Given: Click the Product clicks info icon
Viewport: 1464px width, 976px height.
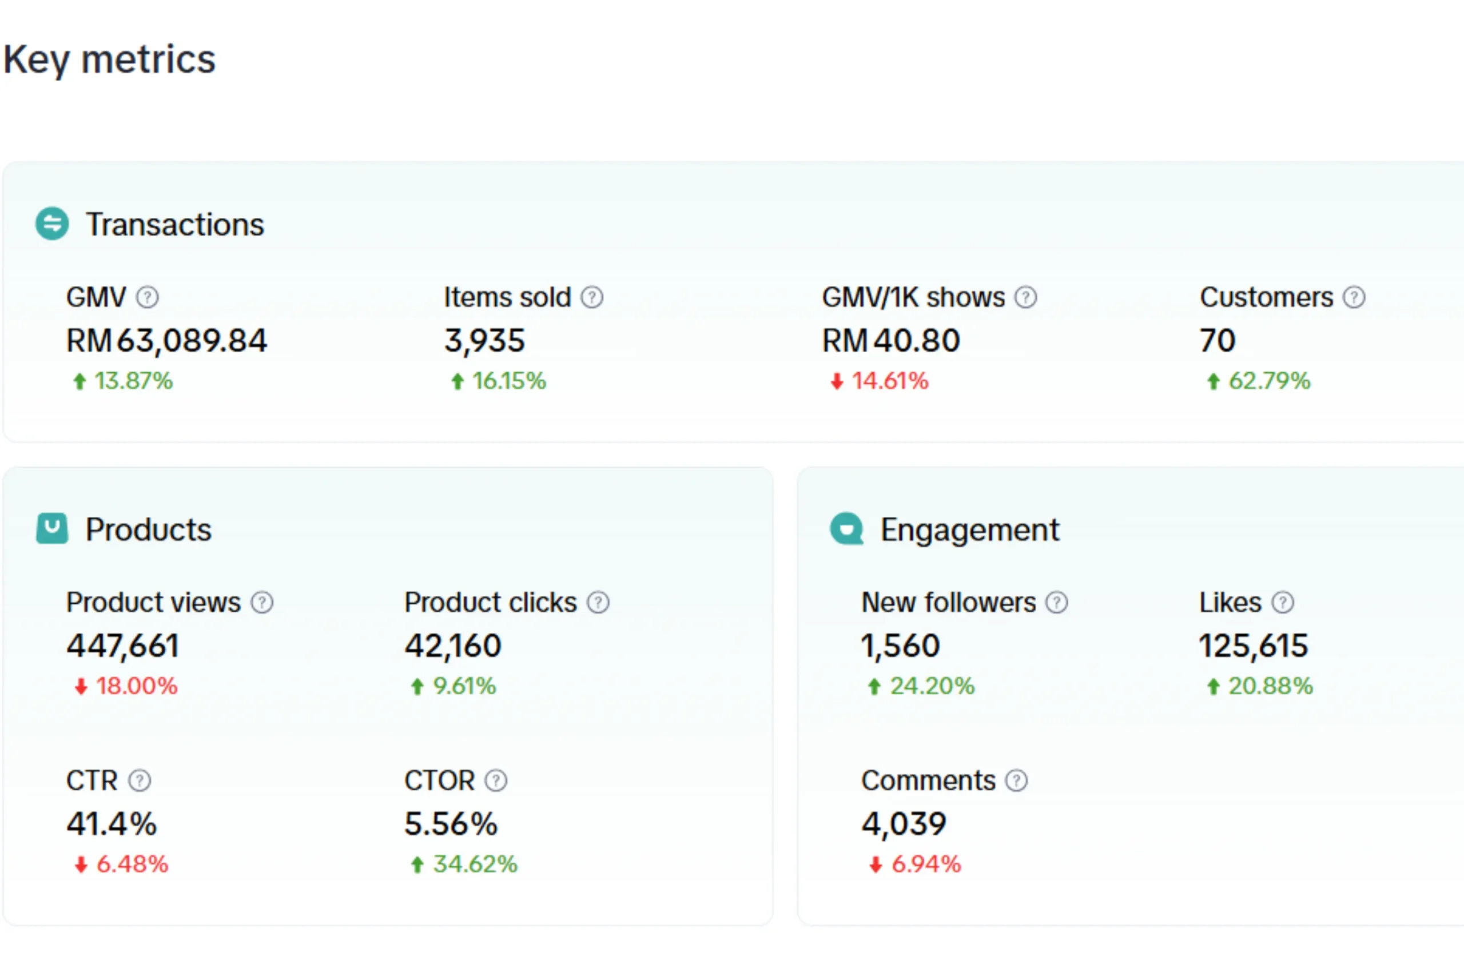Looking at the screenshot, I should tap(598, 603).
